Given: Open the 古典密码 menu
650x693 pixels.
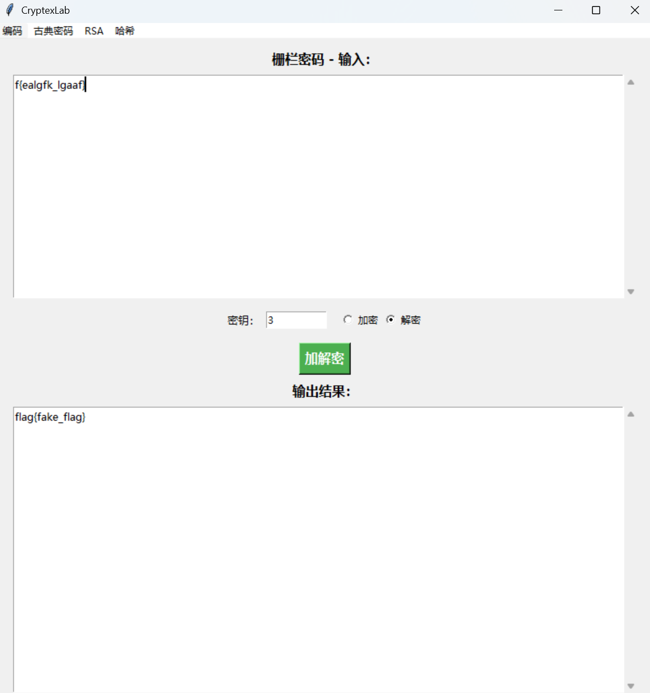Looking at the screenshot, I should (53, 31).
